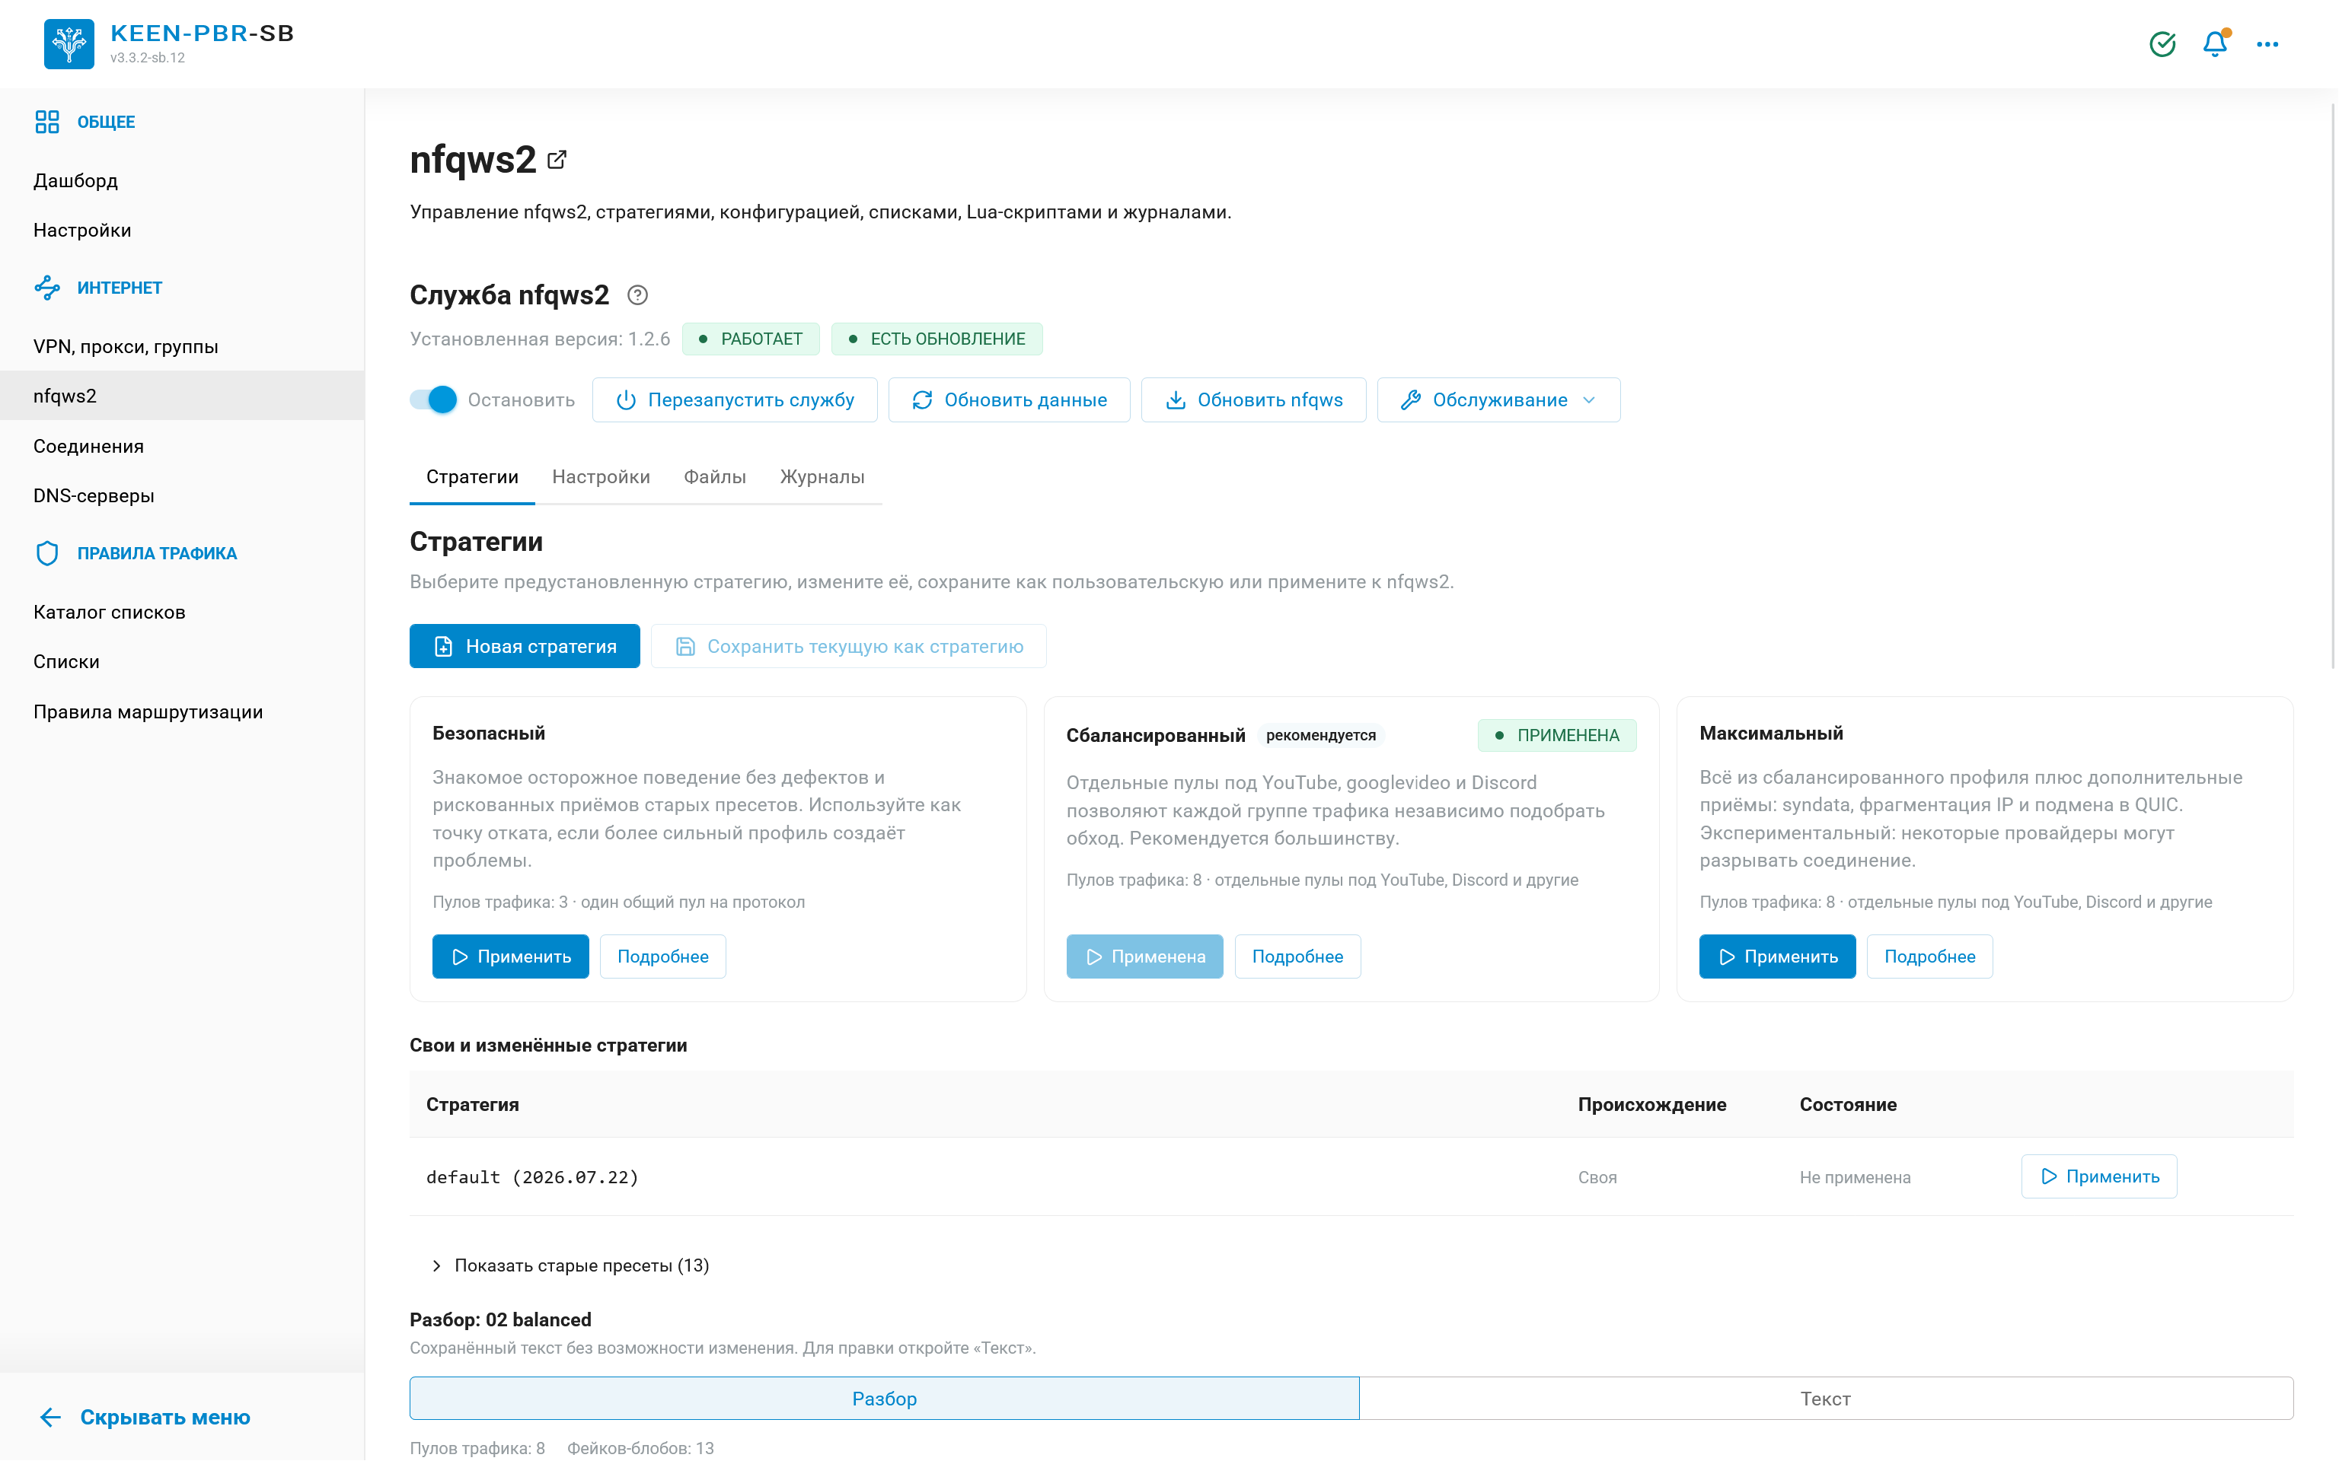Viewport: 2339px width, 1461px height.
Task: Click Обновить данные button
Action: click(x=1009, y=400)
